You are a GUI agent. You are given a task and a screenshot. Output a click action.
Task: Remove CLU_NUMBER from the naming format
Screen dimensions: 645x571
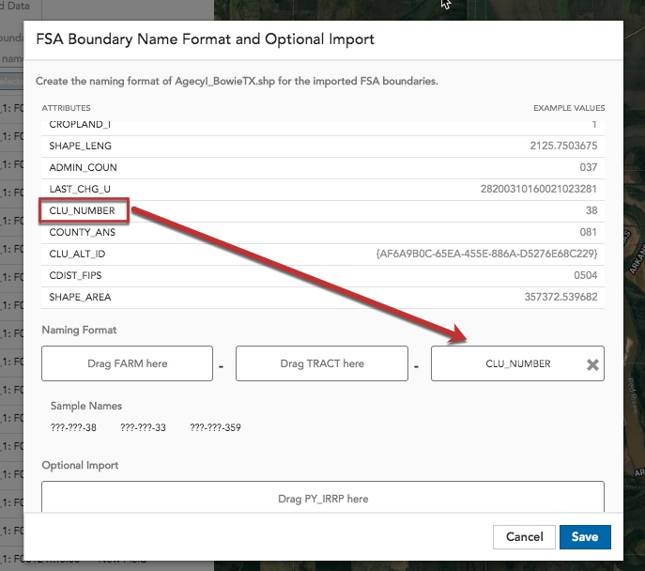point(592,364)
